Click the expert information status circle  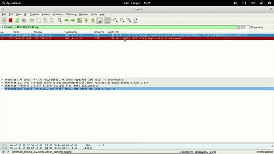pyautogui.click(x=3, y=152)
